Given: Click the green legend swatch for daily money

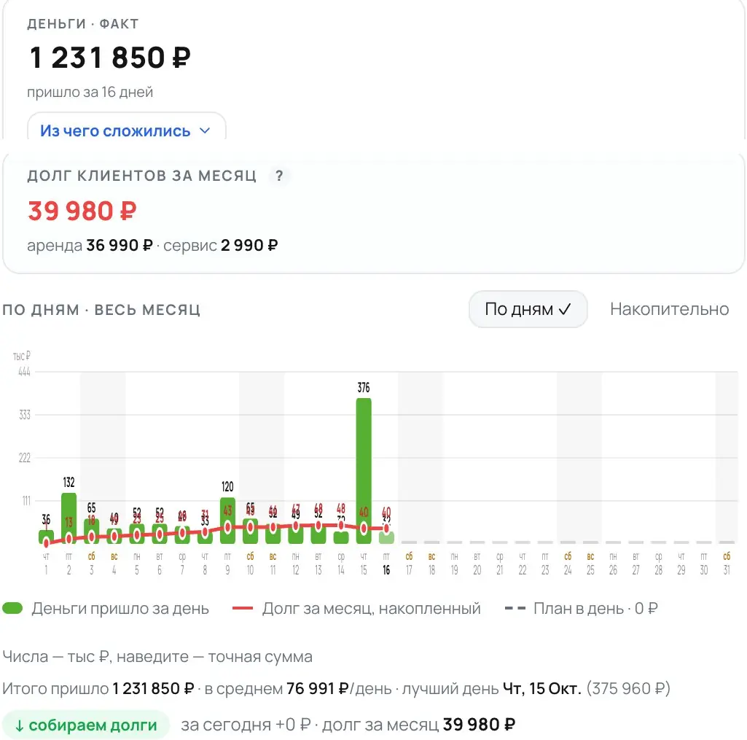Looking at the screenshot, I should tap(13, 609).
